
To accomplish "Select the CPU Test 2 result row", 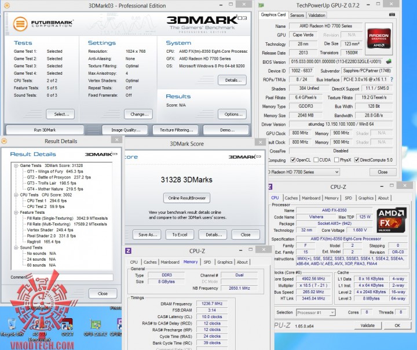I will tap(46, 206).
